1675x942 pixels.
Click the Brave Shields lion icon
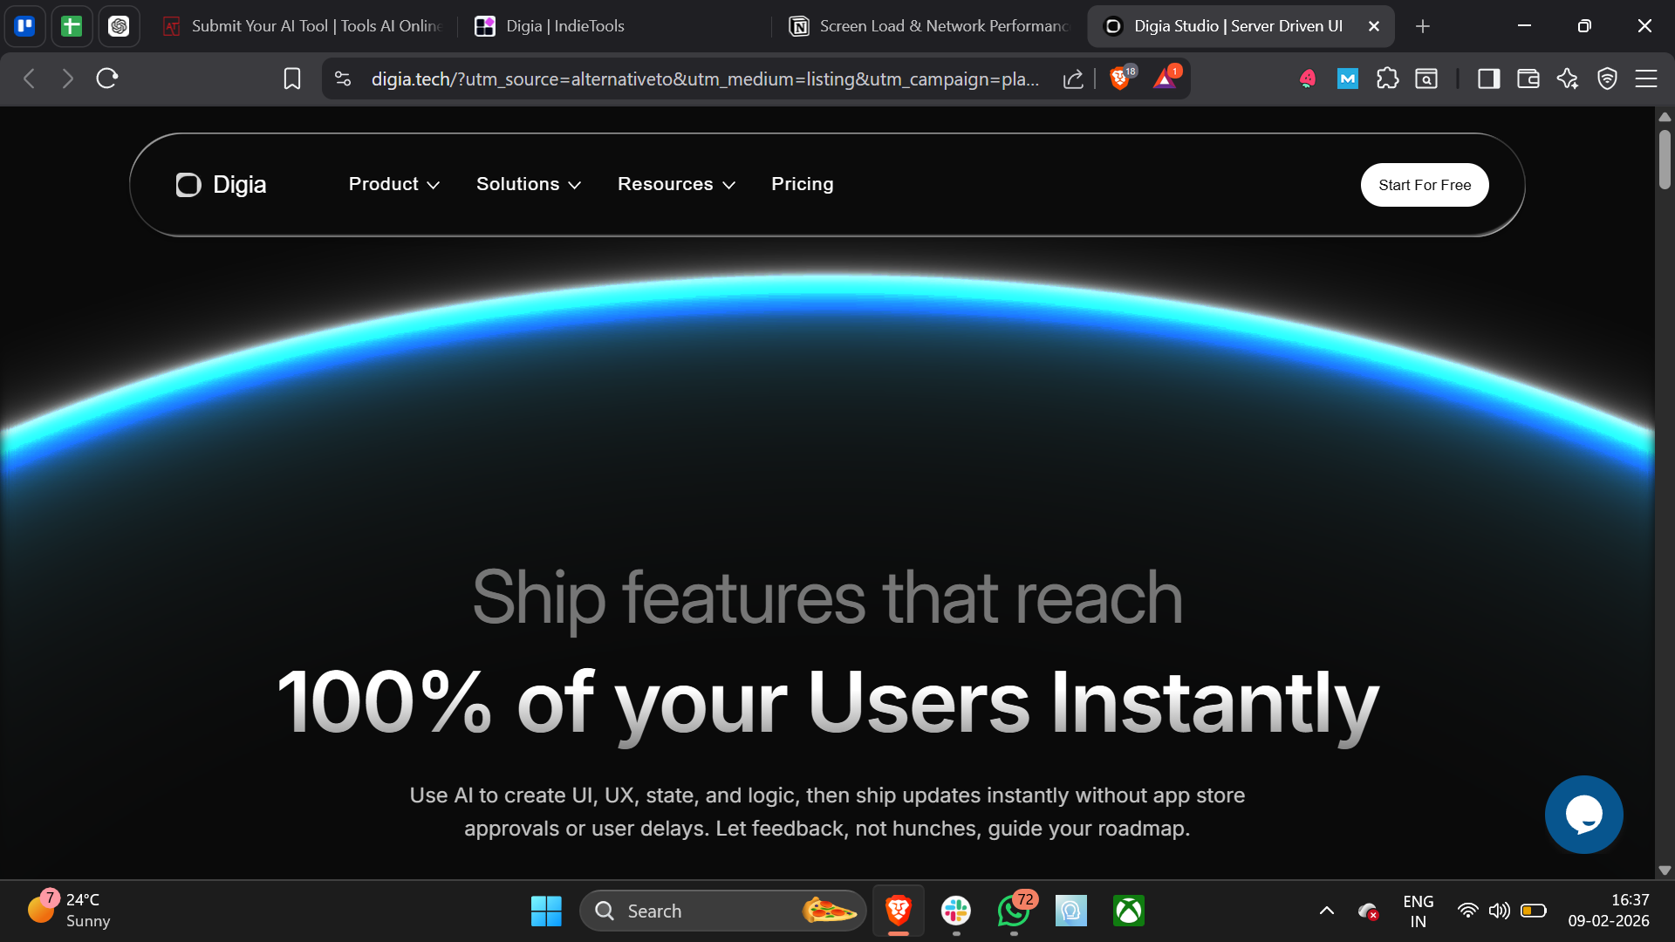[1120, 78]
